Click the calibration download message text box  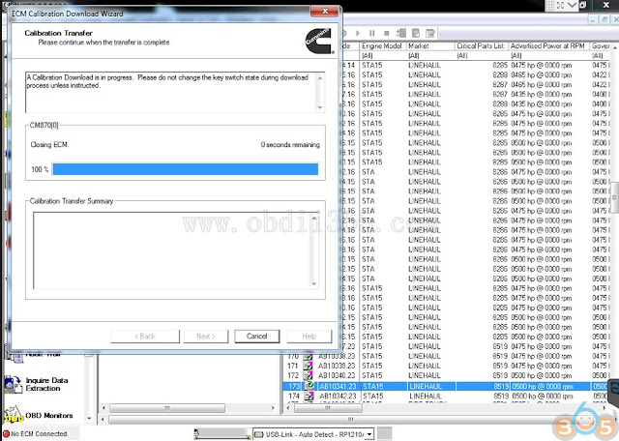(171, 92)
